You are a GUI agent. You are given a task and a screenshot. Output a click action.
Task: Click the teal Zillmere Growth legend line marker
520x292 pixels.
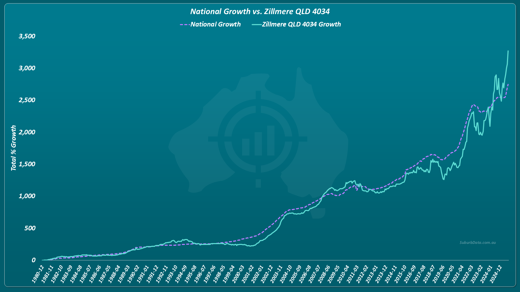256,25
